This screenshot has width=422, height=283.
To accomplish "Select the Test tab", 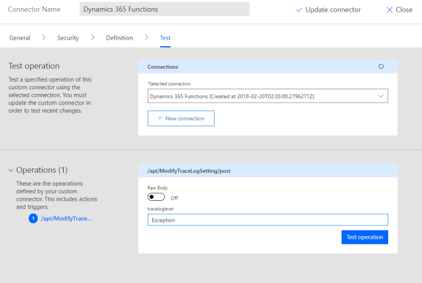I will pyautogui.click(x=165, y=38).
